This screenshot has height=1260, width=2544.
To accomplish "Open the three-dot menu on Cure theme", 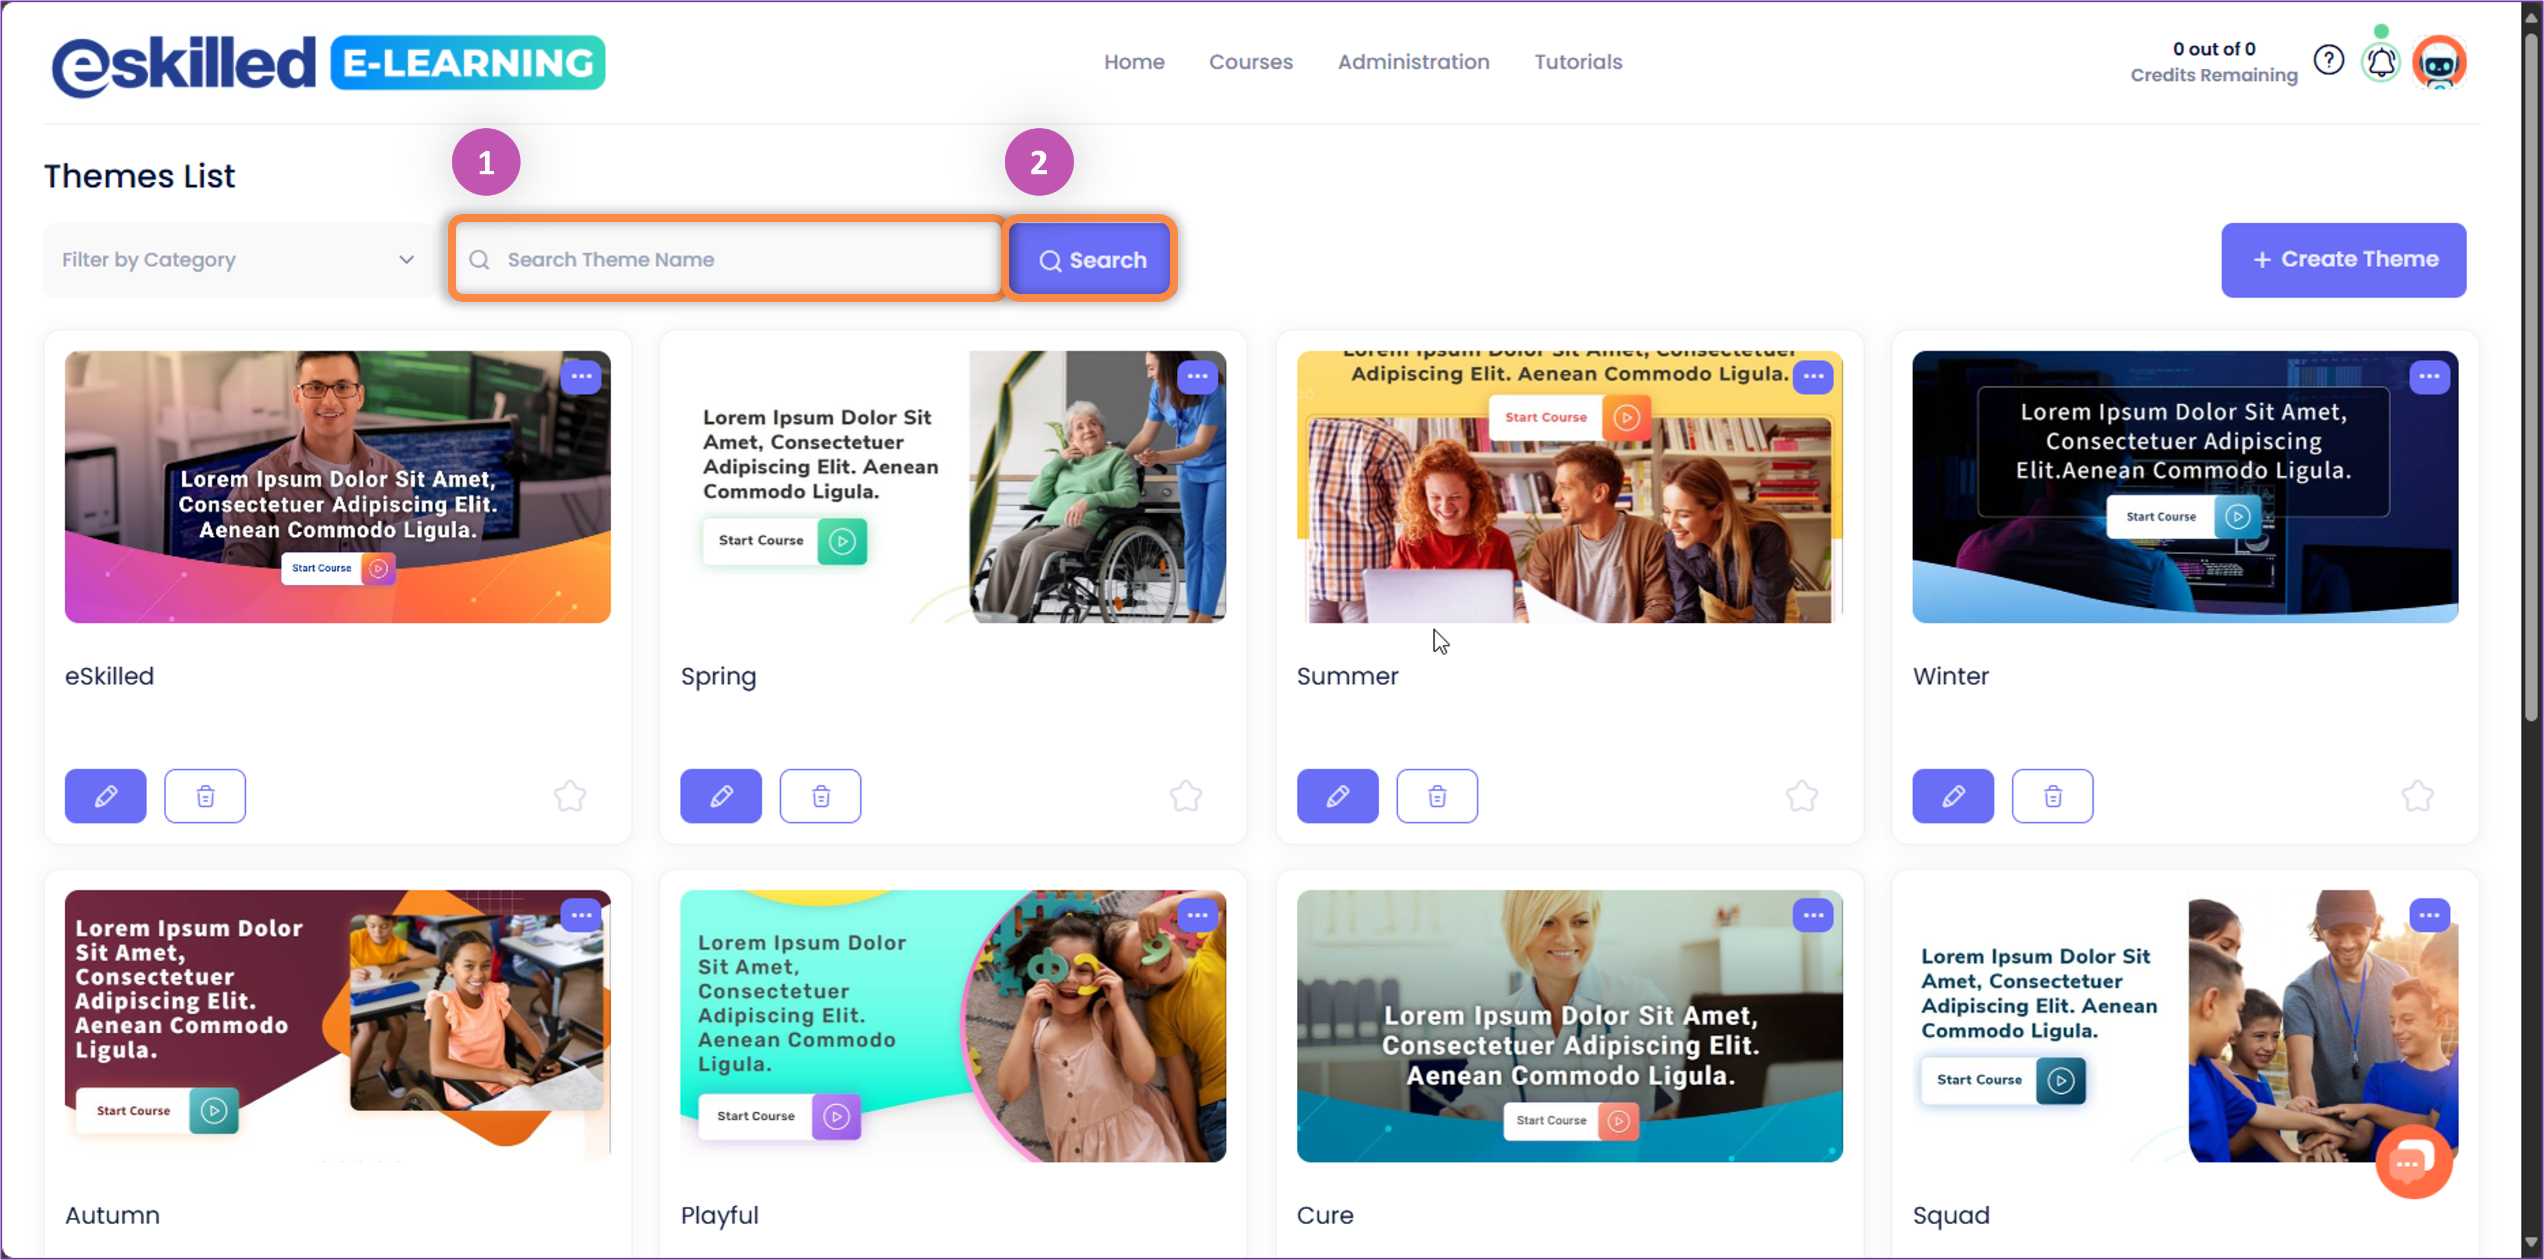I will pyautogui.click(x=1813, y=915).
